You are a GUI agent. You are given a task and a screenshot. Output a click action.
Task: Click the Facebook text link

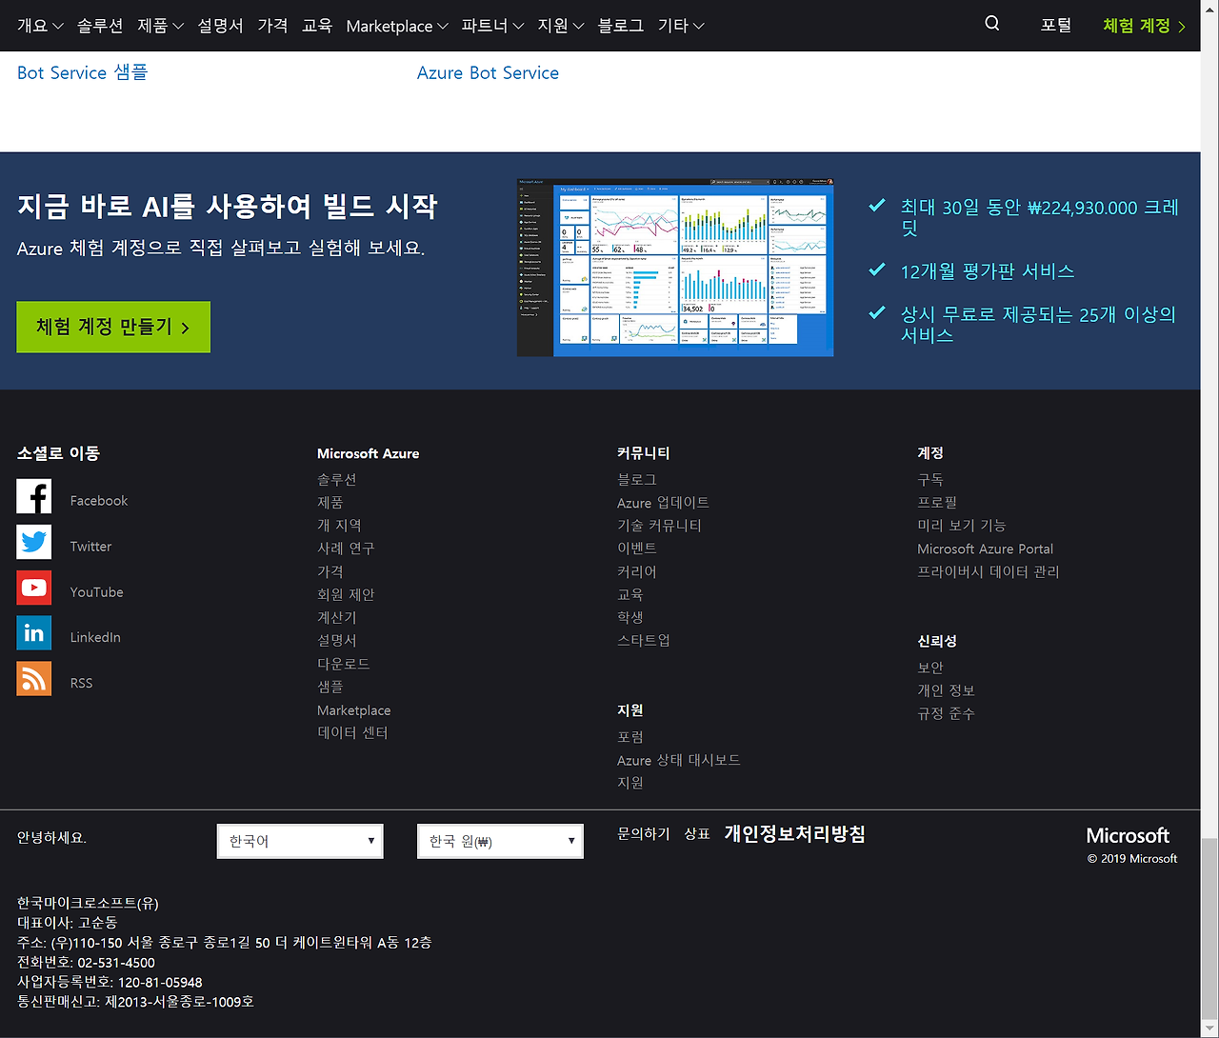pos(99,501)
